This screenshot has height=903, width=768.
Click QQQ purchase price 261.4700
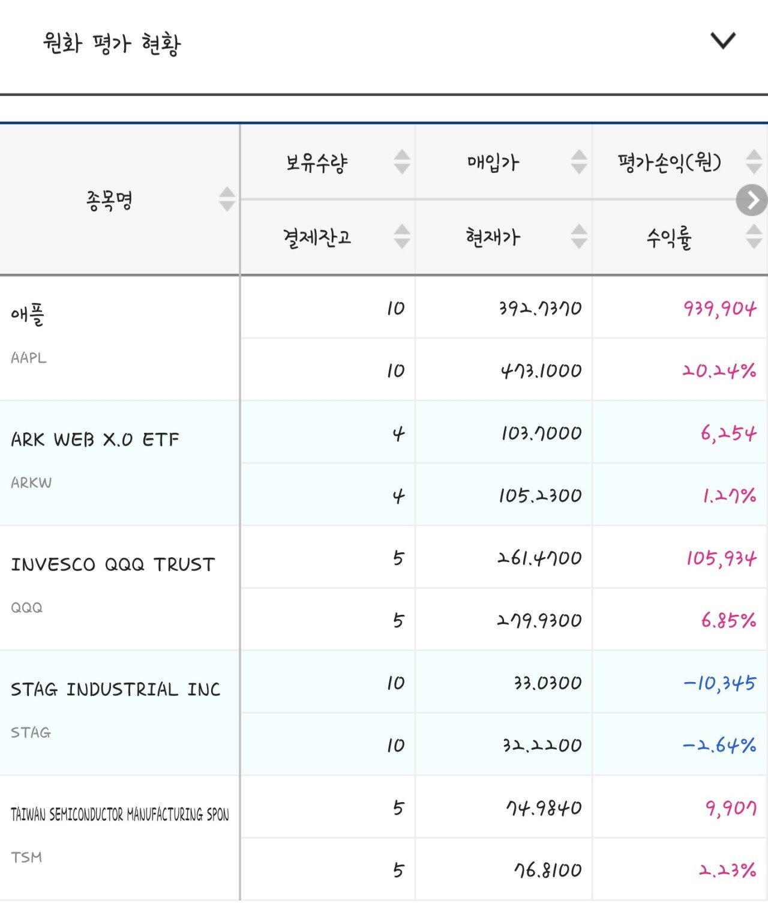click(539, 558)
